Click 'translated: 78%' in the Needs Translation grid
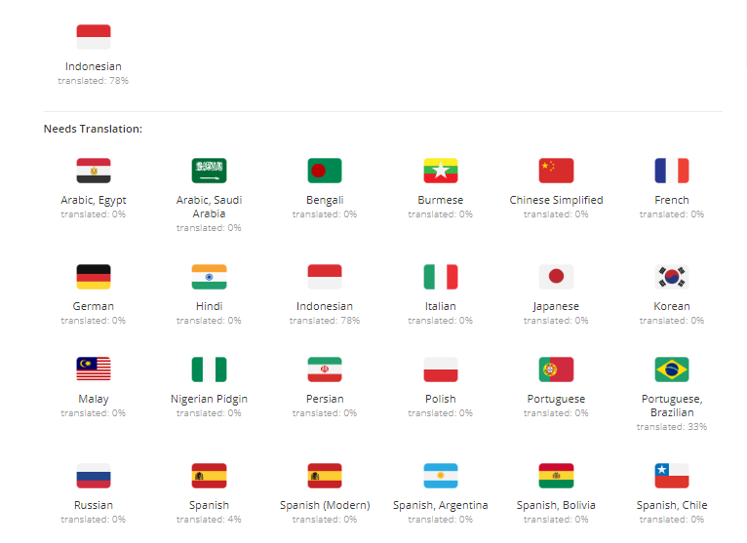 [325, 321]
